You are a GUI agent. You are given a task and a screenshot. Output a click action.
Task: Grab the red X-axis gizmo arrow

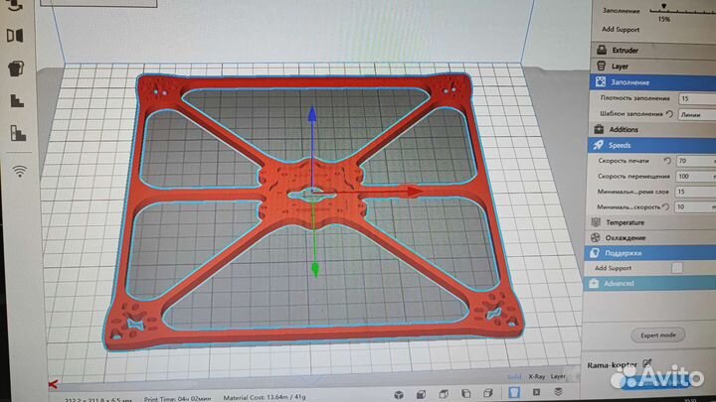tap(414, 191)
